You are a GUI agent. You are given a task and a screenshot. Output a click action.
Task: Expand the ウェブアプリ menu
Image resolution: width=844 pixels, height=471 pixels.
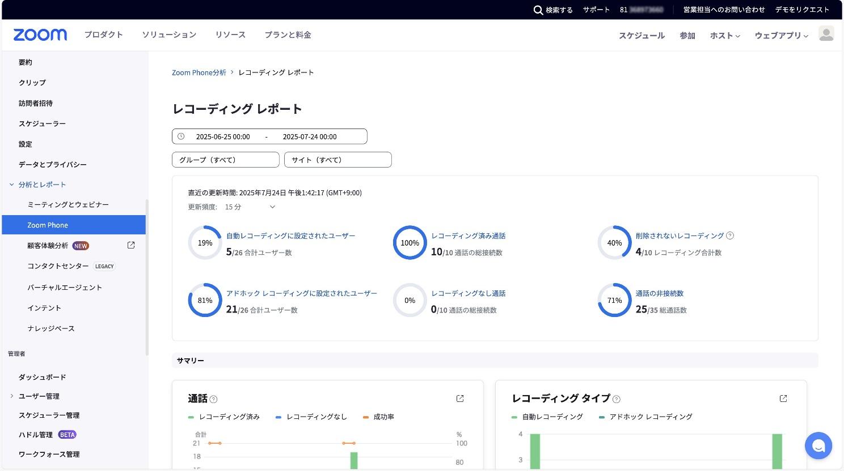[781, 35]
